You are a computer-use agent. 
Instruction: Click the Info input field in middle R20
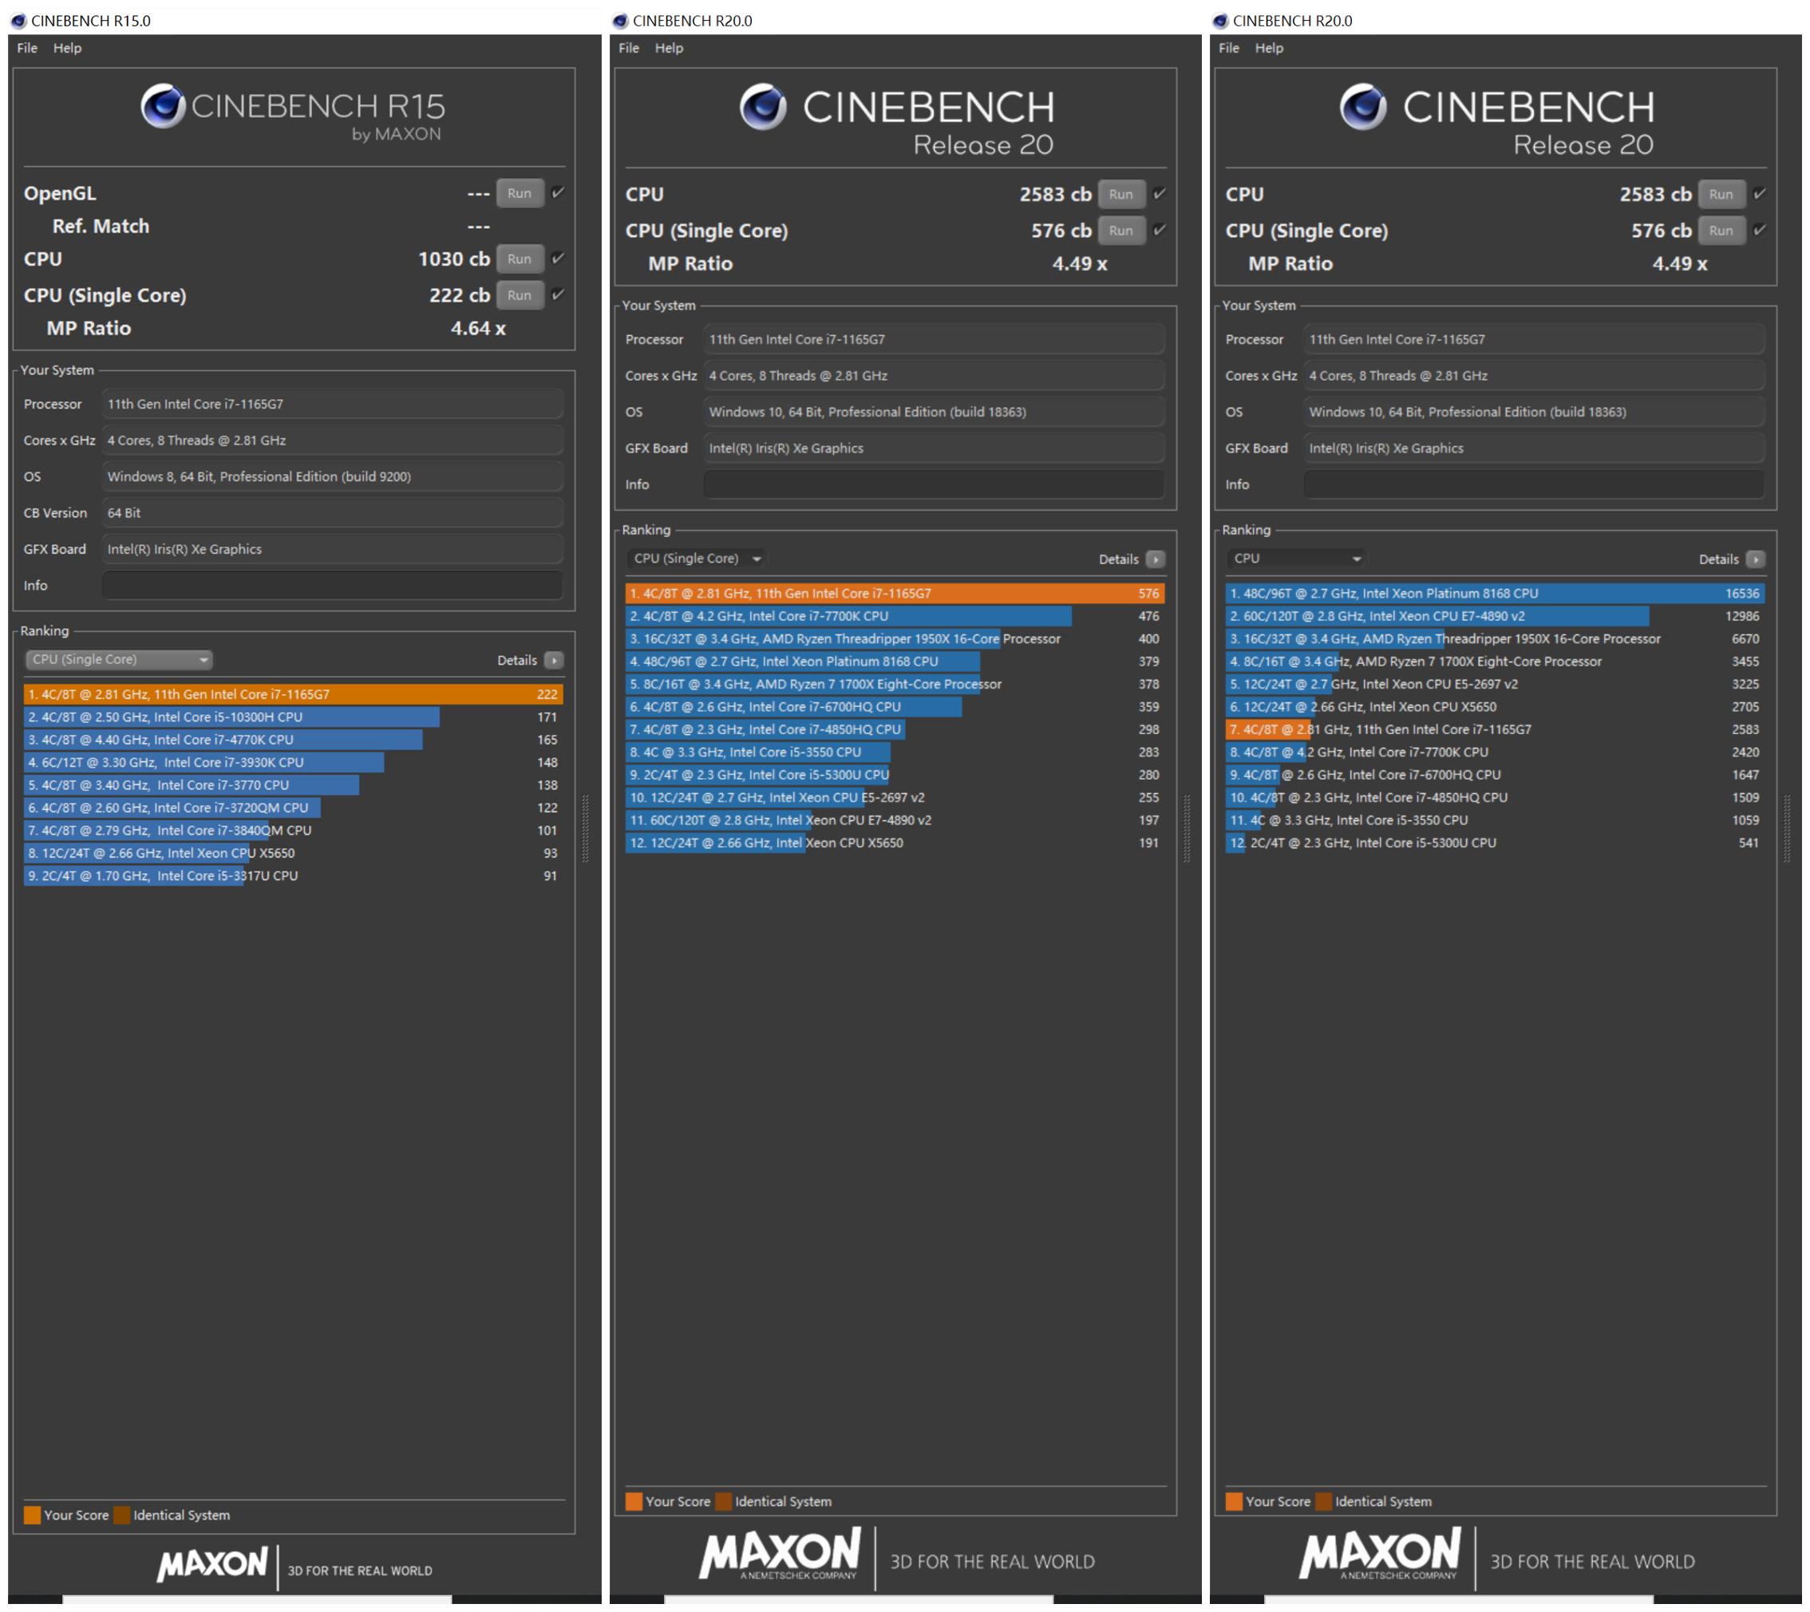(934, 484)
